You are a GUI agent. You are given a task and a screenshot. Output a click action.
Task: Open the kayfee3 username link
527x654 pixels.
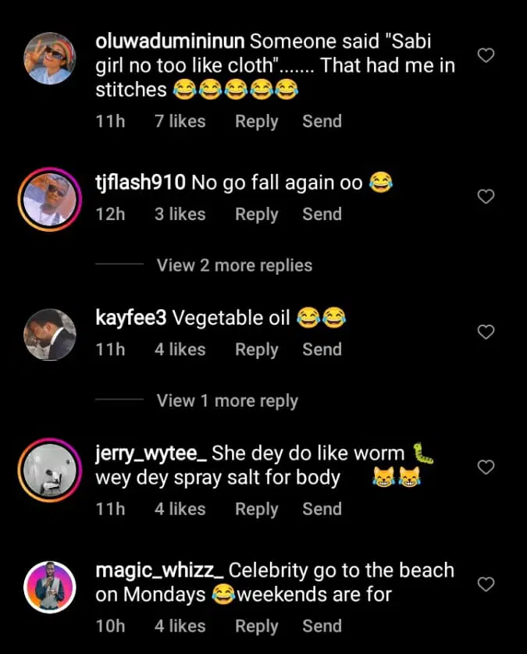[130, 318]
